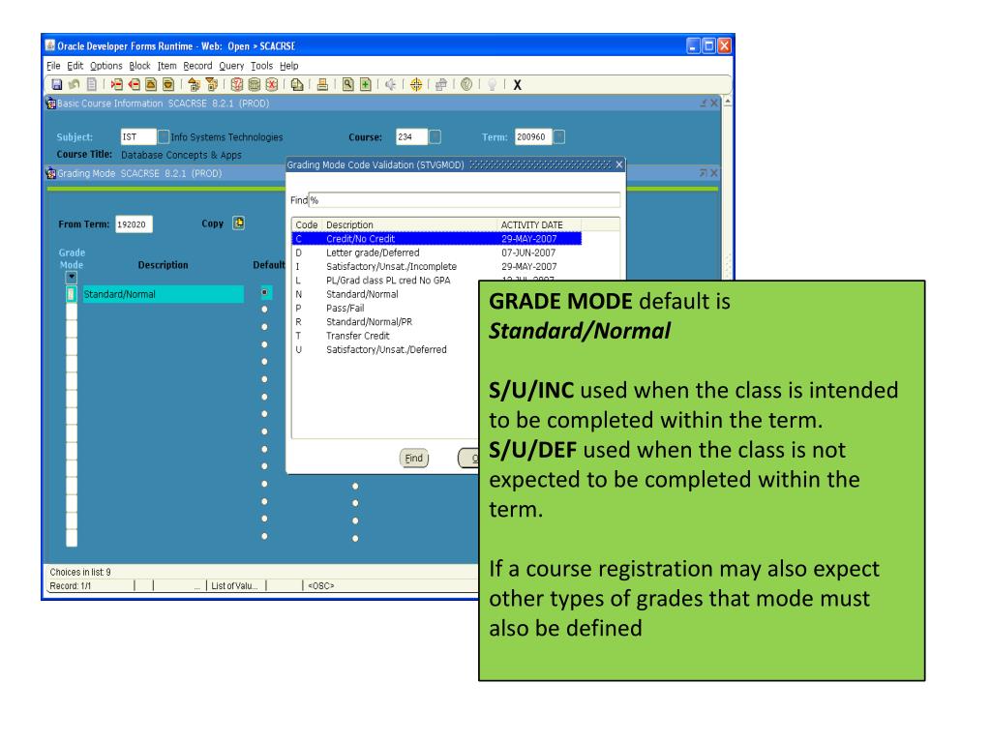Click the 'Choices in list: 9' status text
Image resolution: width=991 pixels, height=743 pixels.
pyautogui.click(x=80, y=573)
